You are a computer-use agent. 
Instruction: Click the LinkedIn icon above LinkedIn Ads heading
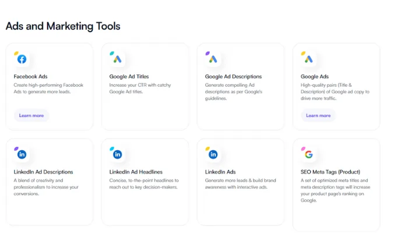pyautogui.click(x=213, y=154)
